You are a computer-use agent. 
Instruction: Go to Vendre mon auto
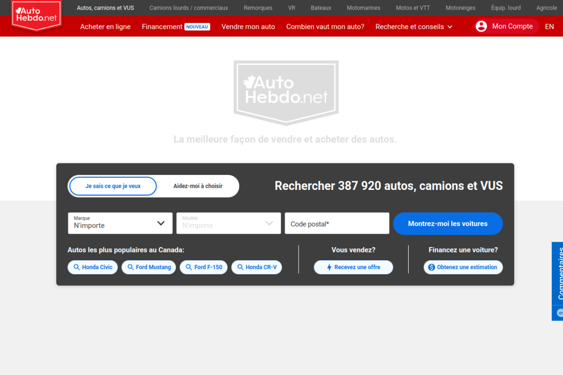[x=248, y=26]
